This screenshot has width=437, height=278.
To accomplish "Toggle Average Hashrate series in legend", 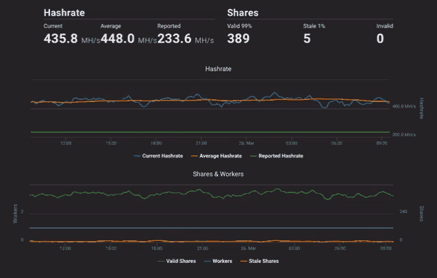I will [x=216, y=156].
